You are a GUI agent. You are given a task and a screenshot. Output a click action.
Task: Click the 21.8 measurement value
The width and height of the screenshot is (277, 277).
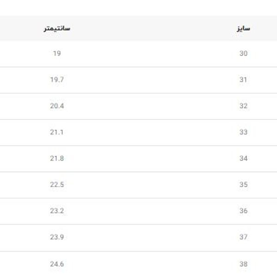click(x=57, y=159)
